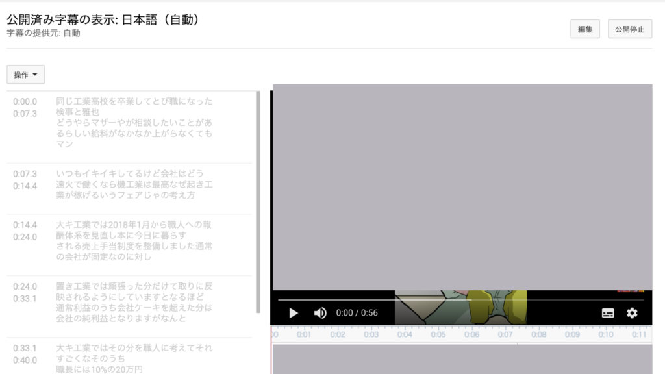Select the caption row starting at 0:24.0
Viewport: 665px width, 374px height.
(x=129, y=307)
